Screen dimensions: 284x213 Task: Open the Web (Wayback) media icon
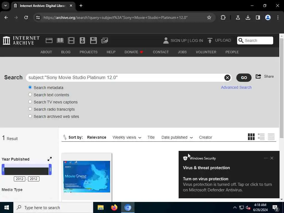click(x=49, y=40)
